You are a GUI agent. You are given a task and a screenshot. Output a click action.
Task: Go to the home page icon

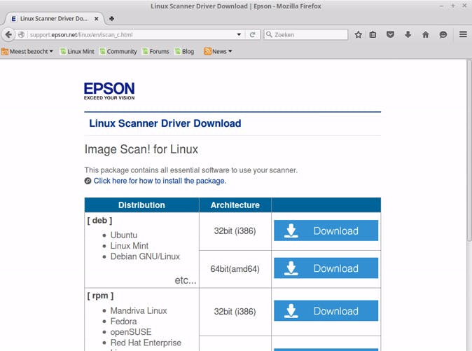coord(425,34)
